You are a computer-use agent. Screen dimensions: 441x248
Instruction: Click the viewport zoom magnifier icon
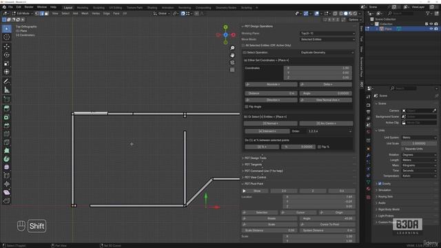[232, 48]
